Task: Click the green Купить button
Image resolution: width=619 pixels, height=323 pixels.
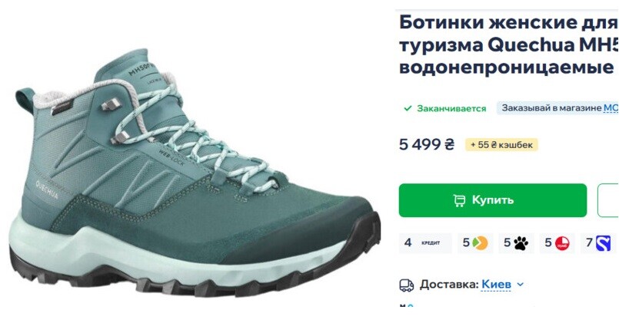Action: click(x=493, y=200)
